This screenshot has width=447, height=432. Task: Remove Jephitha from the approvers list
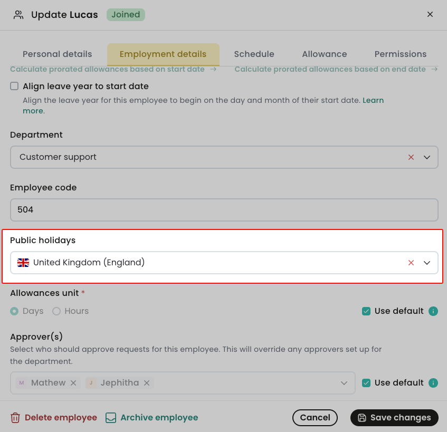point(146,382)
